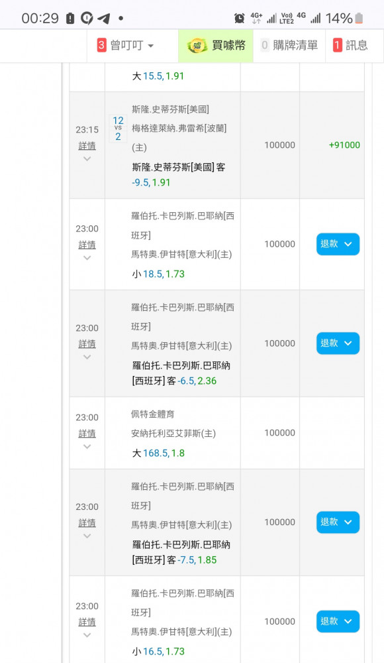Expand chevron under 佩特金體育 row 詳情
The width and height of the screenshot is (384, 663).
[87, 446]
